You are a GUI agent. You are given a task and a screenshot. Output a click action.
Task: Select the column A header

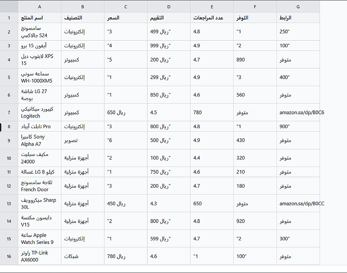pos(40,7)
